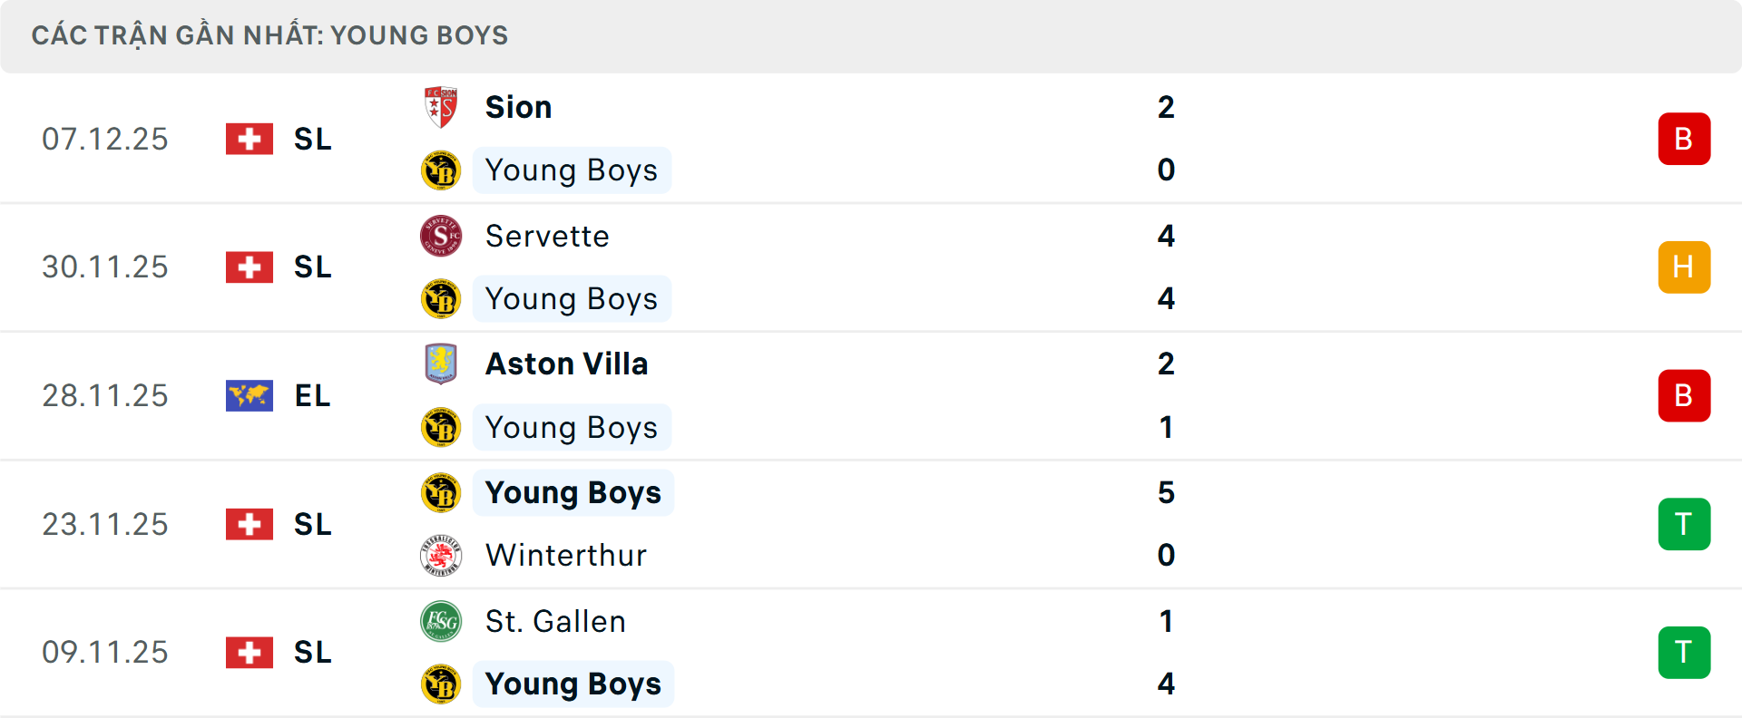Viewport: 1742px width, 718px height.
Task: Click the green T badge beside St. Gallen match
Action: [x=1684, y=653]
